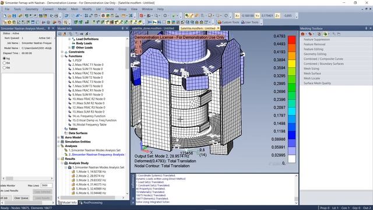Click first icon in Model Info toolbar
373x210 pixels.
tap(59, 34)
